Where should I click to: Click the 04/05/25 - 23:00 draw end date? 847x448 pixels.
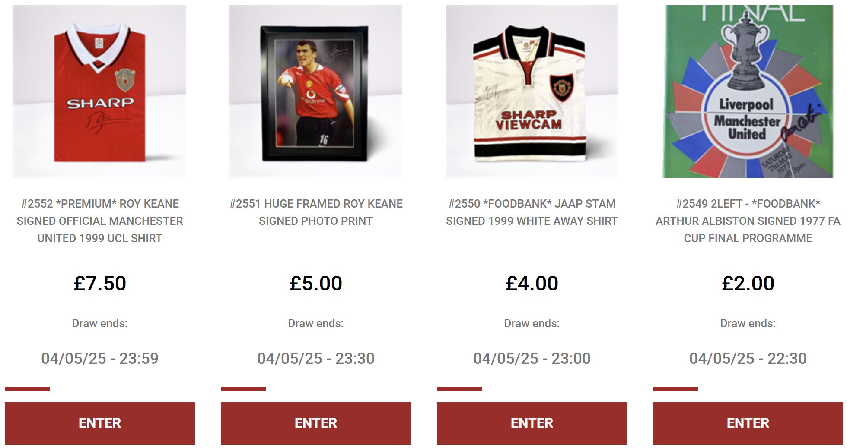click(x=532, y=358)
